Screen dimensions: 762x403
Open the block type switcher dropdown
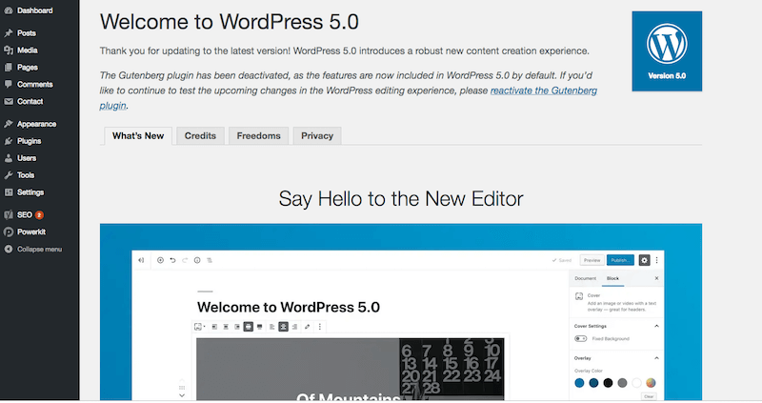(200, 327)
